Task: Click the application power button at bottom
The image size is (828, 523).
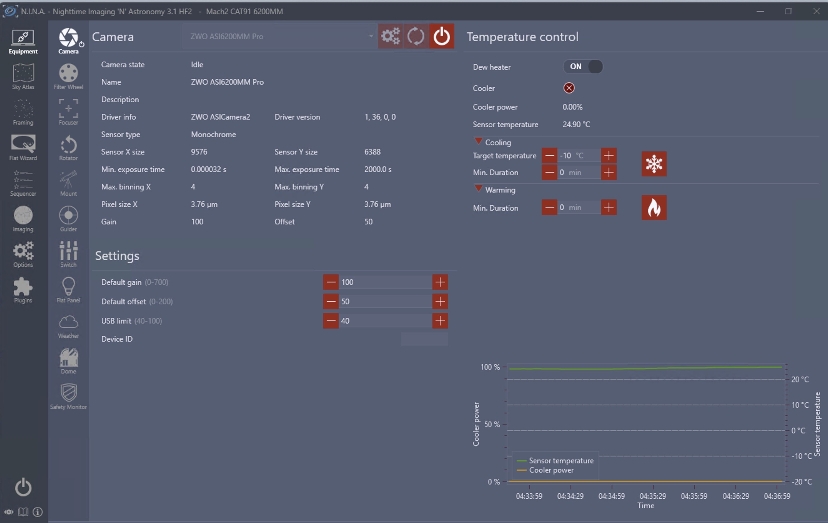Action: [x=23, y=487]
